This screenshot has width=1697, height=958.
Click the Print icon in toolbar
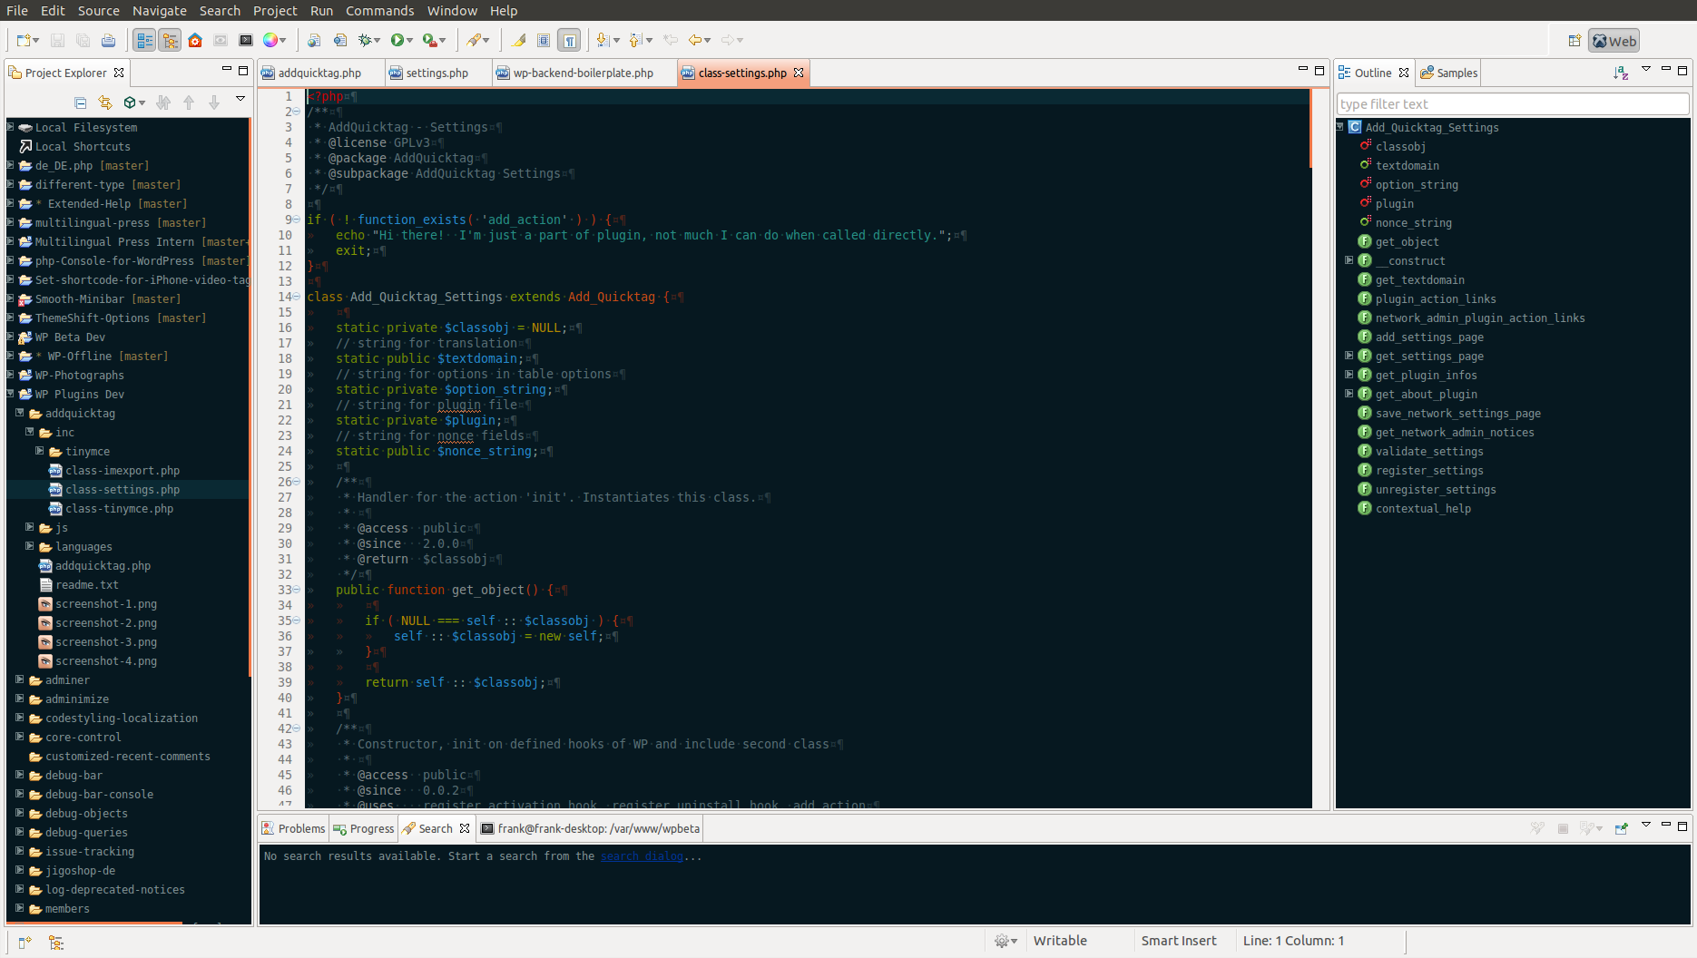point(108,40)
